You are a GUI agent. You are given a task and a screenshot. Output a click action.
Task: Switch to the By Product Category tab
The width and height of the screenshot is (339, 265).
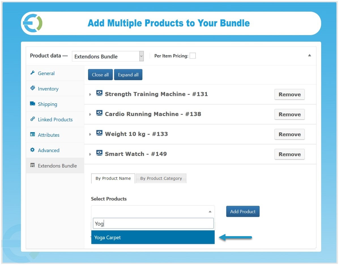(161, 178)
